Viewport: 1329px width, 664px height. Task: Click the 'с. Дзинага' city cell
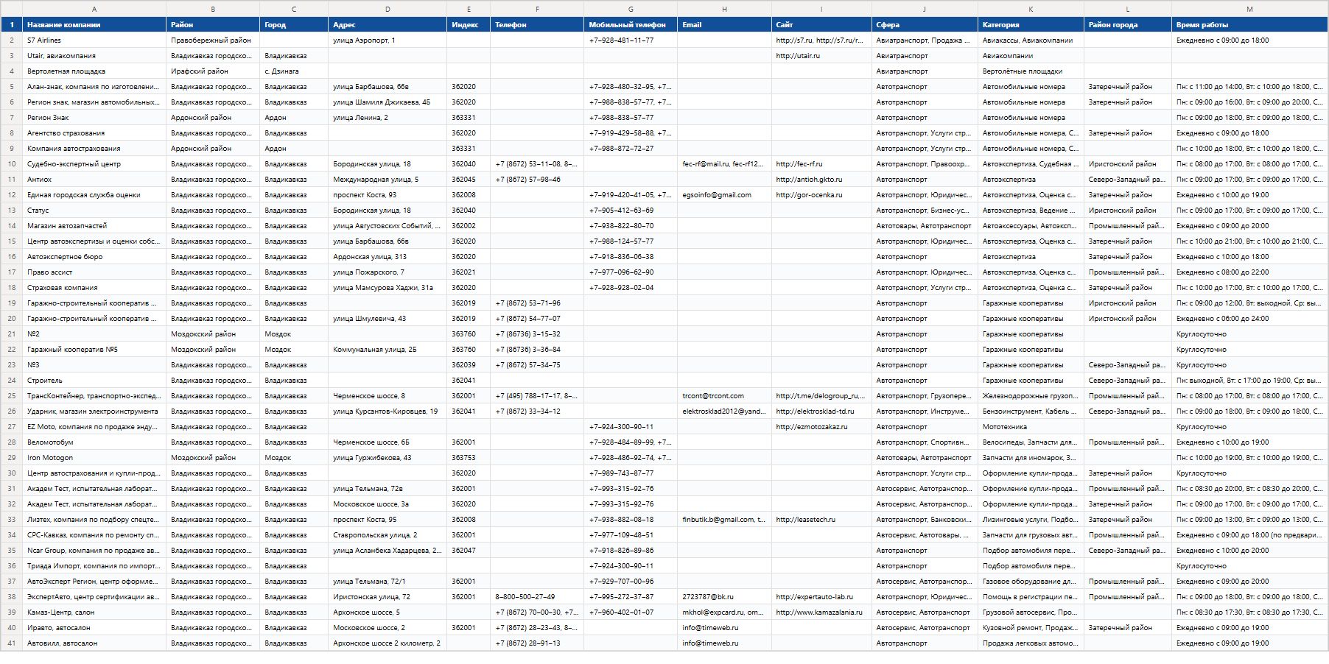pyautogui.click(x=294, y=71)
